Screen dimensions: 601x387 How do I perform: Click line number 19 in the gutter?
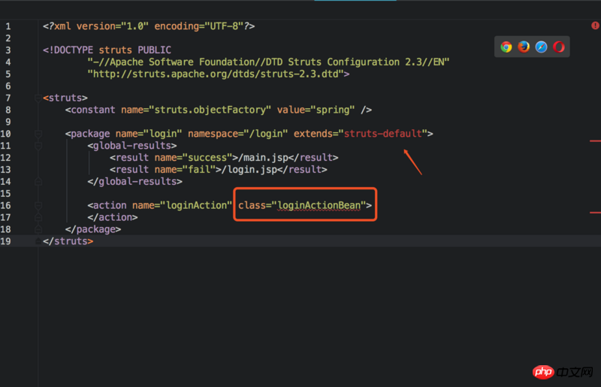5,241
